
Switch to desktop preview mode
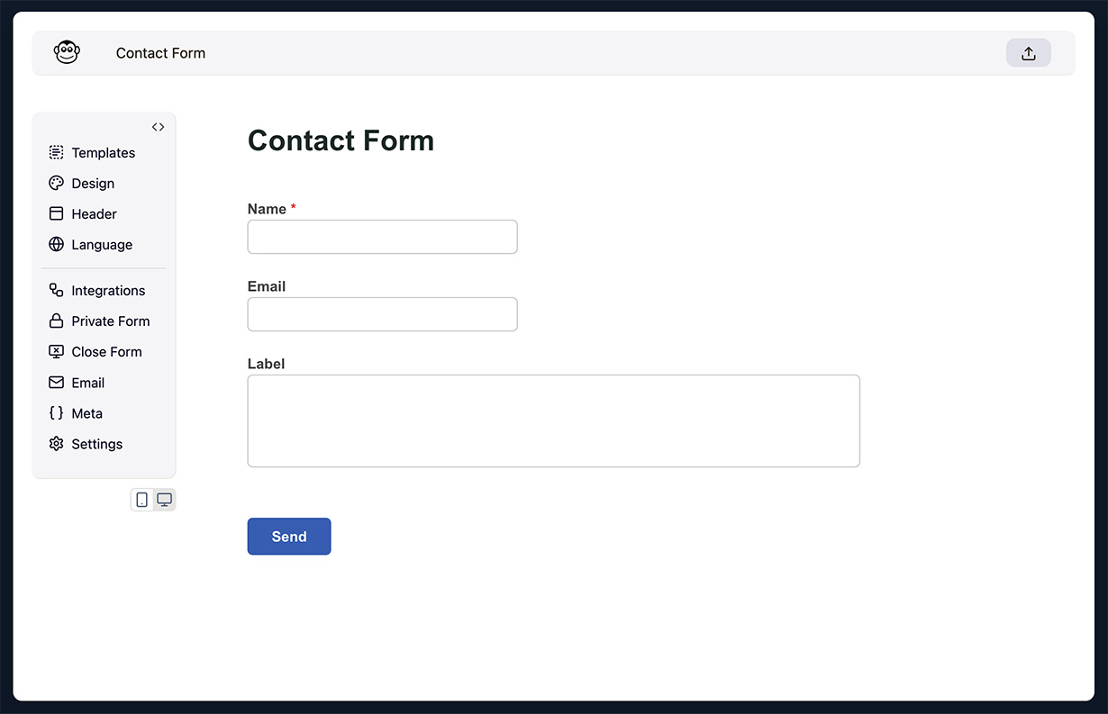point(164,499)
